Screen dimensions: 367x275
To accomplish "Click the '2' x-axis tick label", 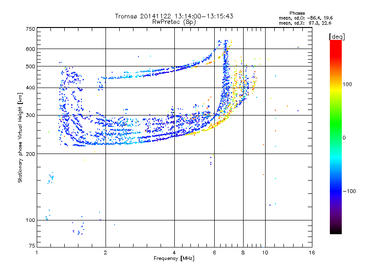I will [x=106, y=253].
